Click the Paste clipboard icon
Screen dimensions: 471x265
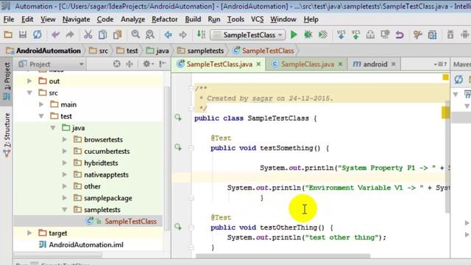click(117, 35)
